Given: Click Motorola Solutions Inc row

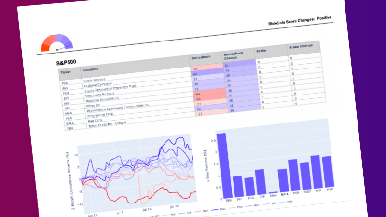Looking at the screenshot, I should point(102,99).
